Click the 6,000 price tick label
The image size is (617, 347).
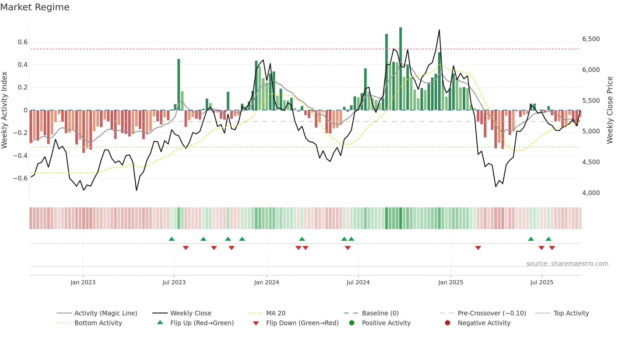coord(591,70)
